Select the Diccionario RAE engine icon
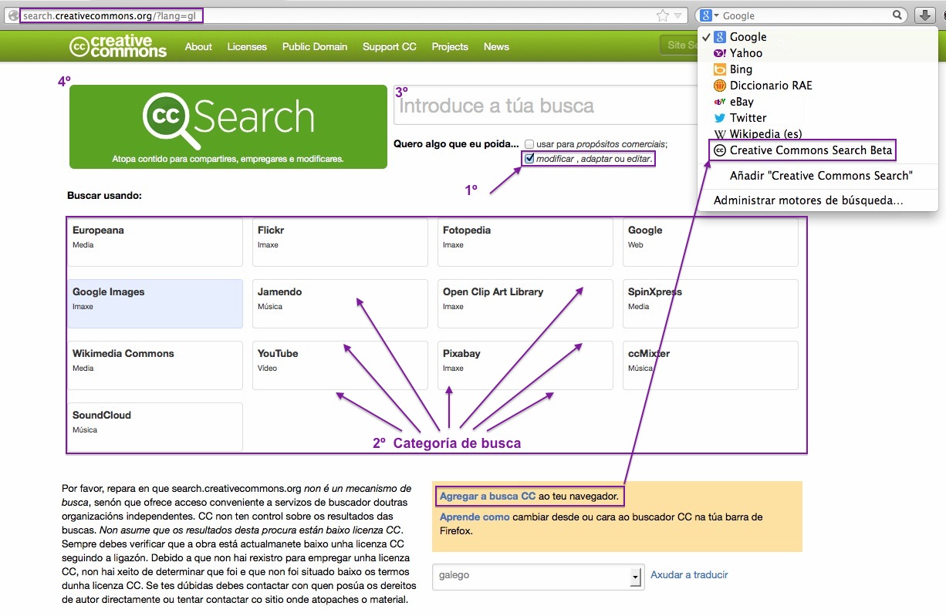 (x=721, y=85)
